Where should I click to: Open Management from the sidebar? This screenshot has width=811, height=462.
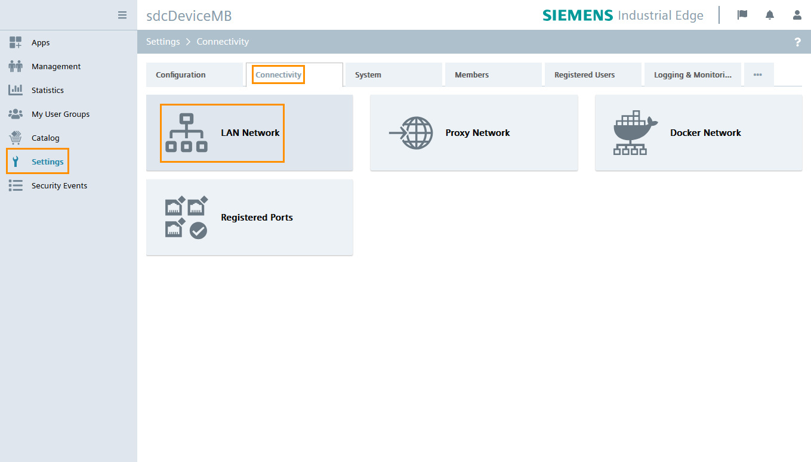point(56,67)
